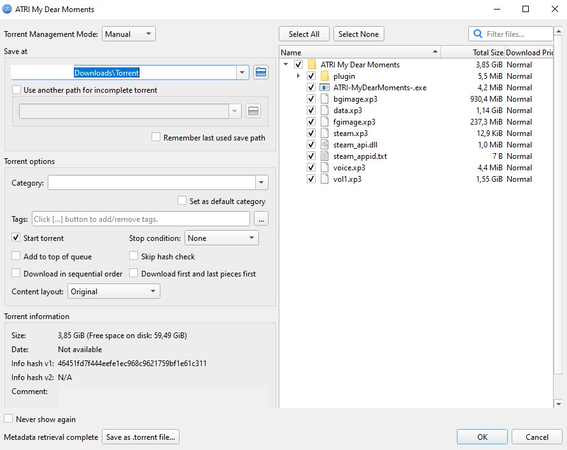Click 'Save as .torrent file...' button
Viewport: 567px width, 450px height.
[141, 437]
